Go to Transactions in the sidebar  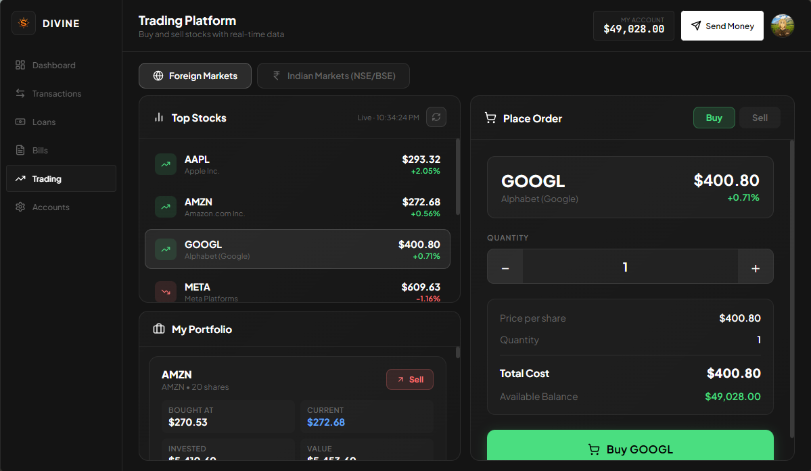click(61, 93)
